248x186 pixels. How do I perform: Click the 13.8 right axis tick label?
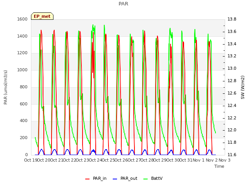[x=232, y=19]
